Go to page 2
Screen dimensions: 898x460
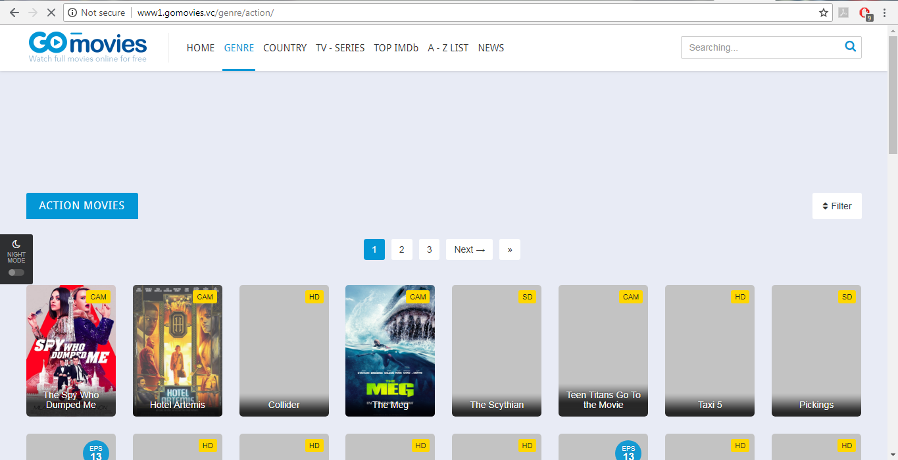pos(402,249)
